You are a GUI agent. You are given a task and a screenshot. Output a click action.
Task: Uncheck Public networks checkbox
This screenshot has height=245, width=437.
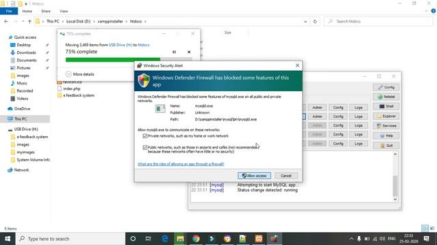click(x=145, y=147)
